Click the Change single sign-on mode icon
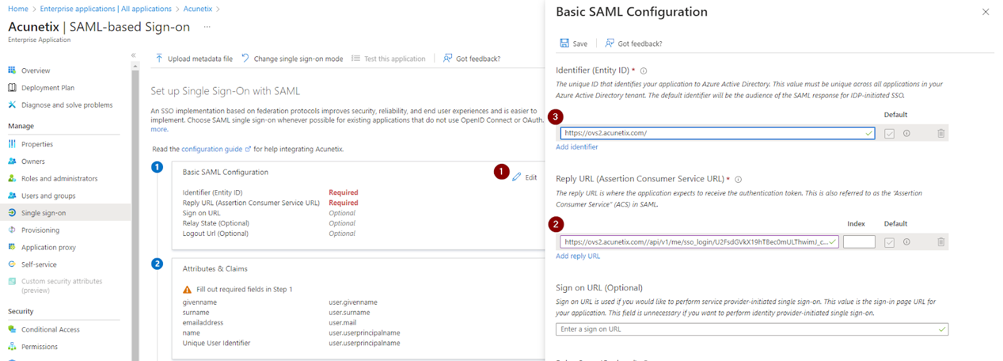The height and width of the screenshot is (361, 1003). point(245,58)
